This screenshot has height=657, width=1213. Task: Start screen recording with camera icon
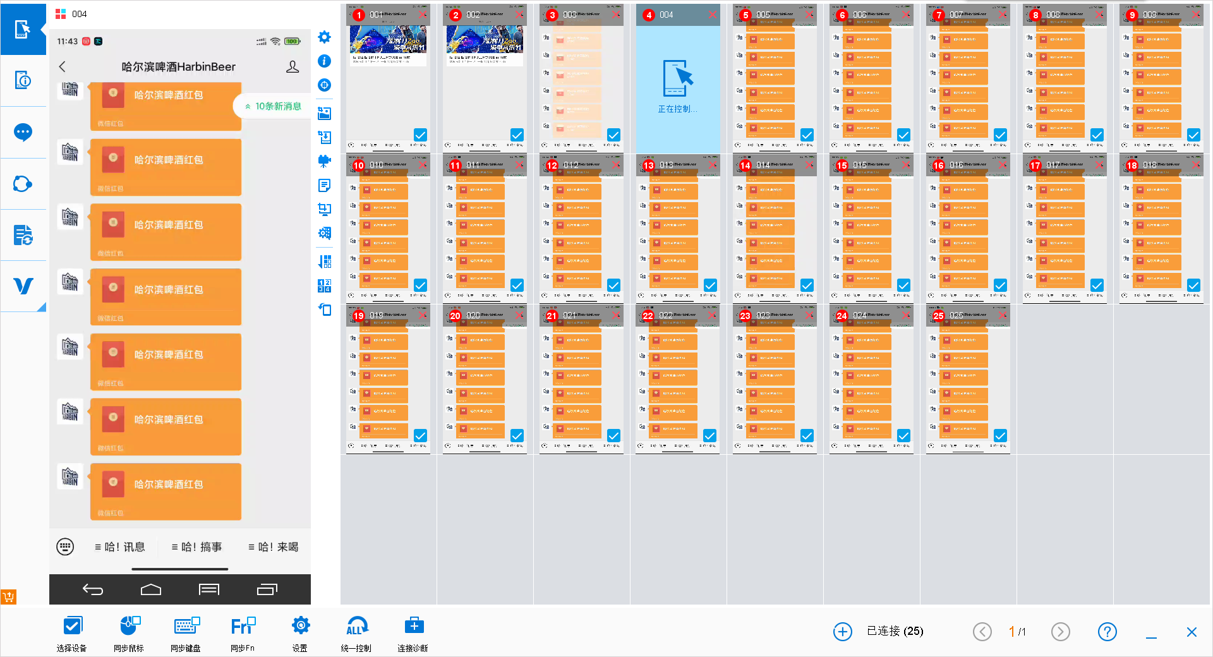pos(324,161)
